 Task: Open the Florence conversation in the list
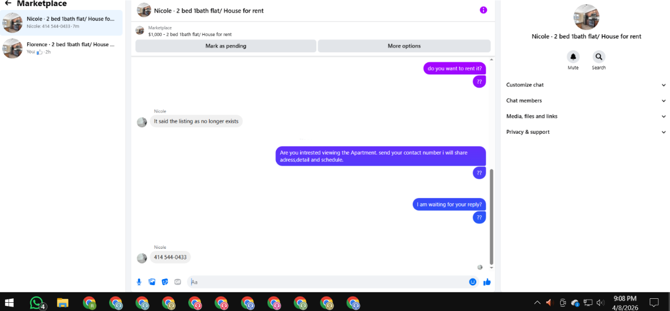point(62,48)
